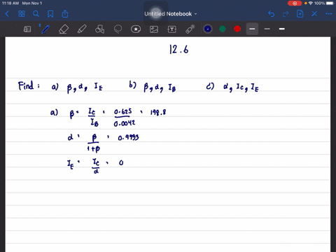This screenshot has width=336, height=252.
Task: Tap the handwritten value 0.9993
Action: click(x=128, y=137)
